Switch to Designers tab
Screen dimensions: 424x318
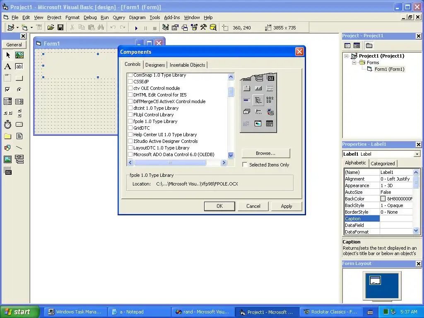(x=155, y=65)
